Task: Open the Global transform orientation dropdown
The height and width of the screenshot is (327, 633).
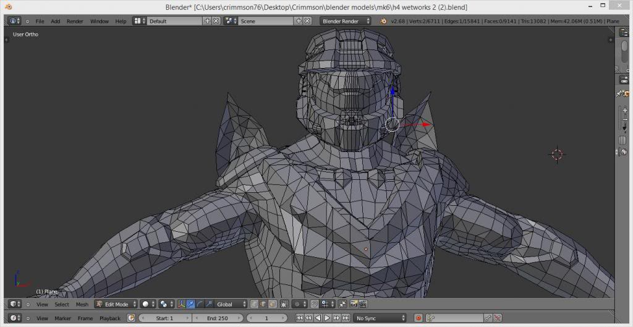Action: coord(231,304)
